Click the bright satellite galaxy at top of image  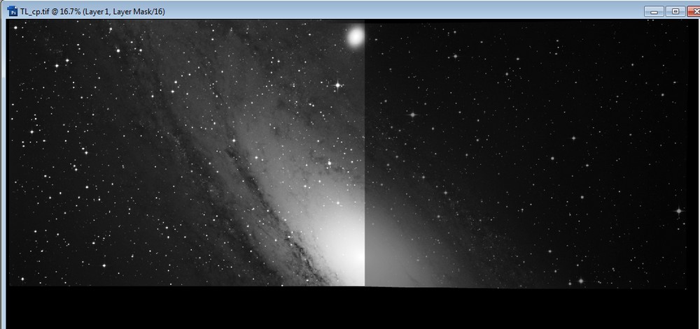coord(356,36)
